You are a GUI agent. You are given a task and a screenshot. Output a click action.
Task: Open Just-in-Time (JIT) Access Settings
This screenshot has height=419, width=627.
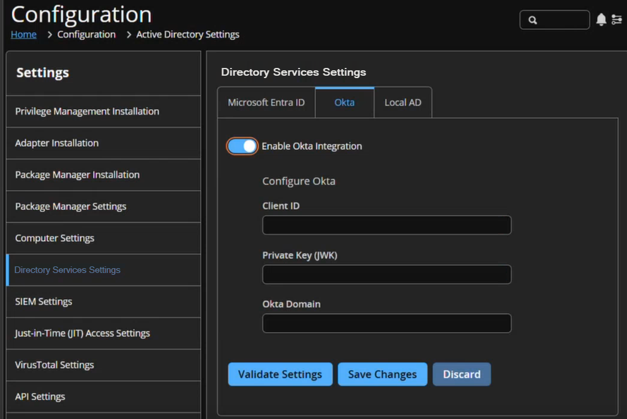[x=103, y=333]
